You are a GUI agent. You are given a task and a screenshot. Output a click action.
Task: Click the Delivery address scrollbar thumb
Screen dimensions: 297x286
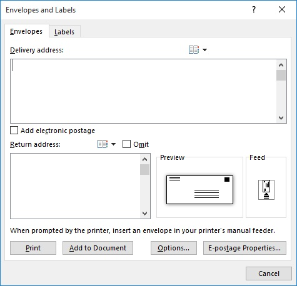tap(281, 76)
